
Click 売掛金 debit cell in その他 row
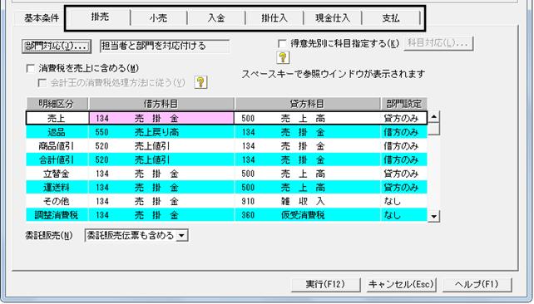[x=161, y=201]
